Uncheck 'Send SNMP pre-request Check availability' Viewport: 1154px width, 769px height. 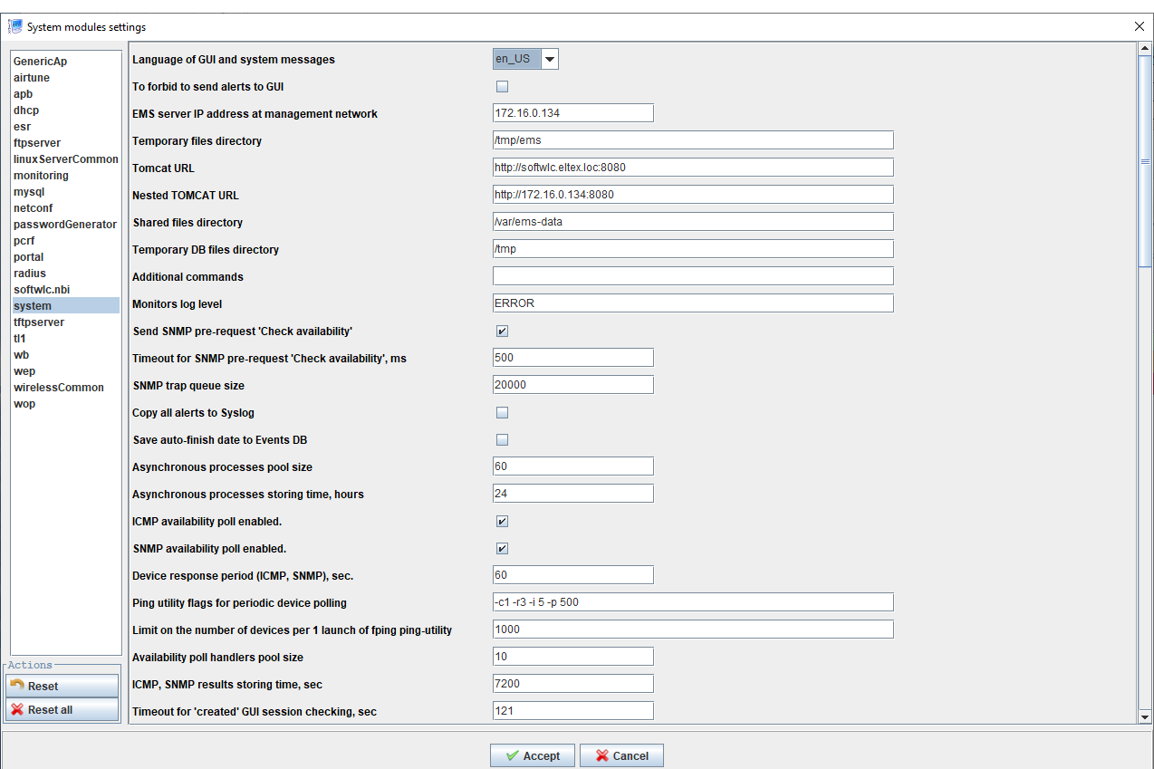click(502, 332)
